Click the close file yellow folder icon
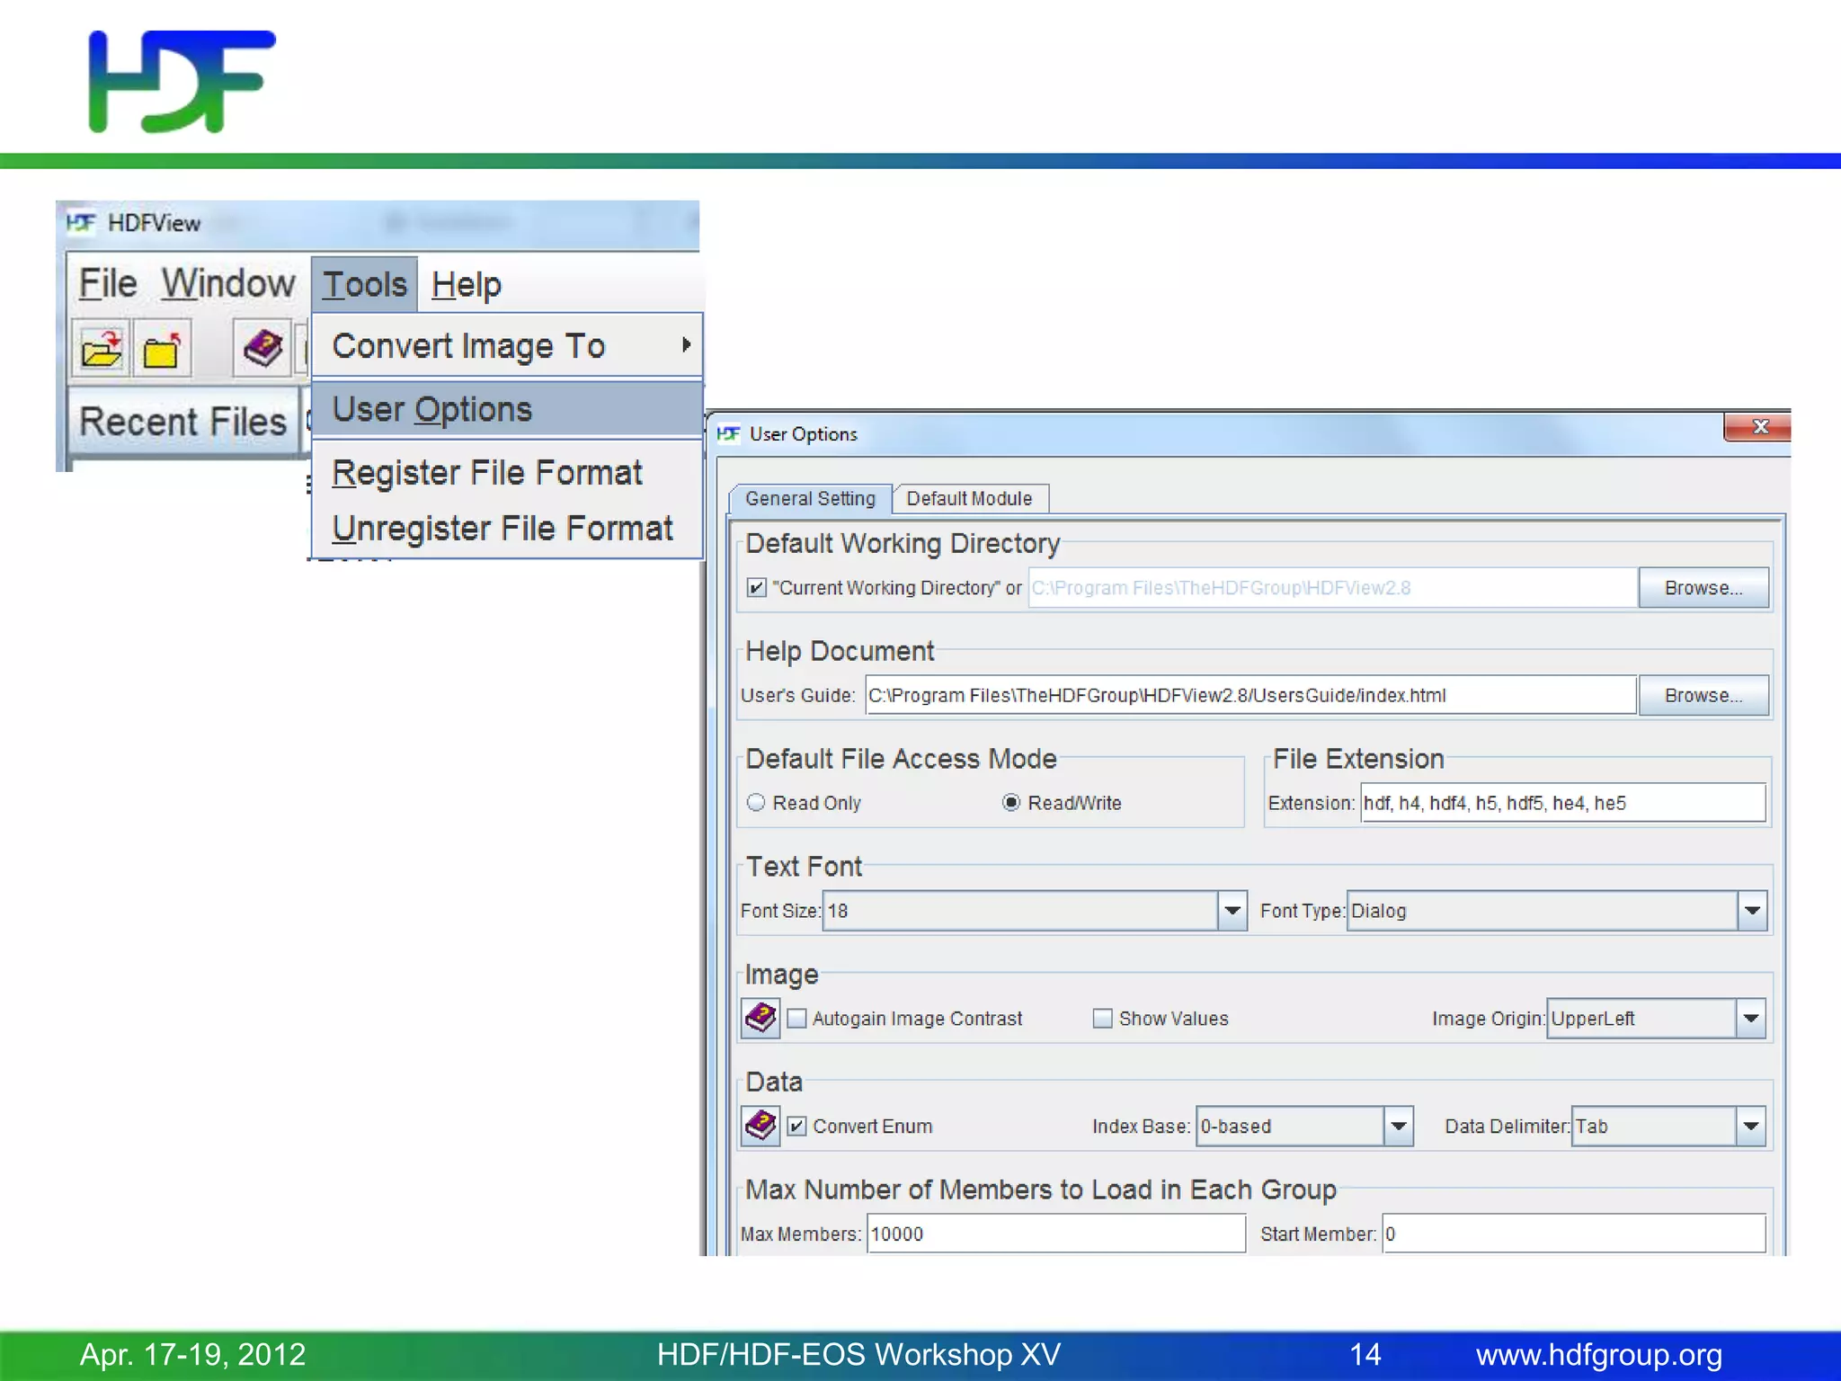This screenshot has height=1381, width=1841. (x=163, y=348)
